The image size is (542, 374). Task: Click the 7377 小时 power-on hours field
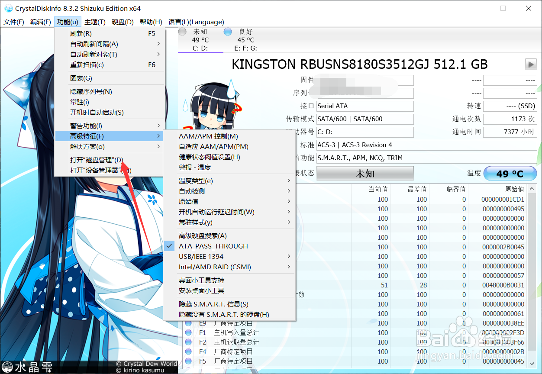click(x=510, y=132)
